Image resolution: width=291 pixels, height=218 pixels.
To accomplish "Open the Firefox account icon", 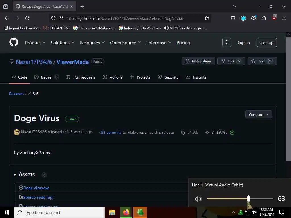I will point(254,18).
